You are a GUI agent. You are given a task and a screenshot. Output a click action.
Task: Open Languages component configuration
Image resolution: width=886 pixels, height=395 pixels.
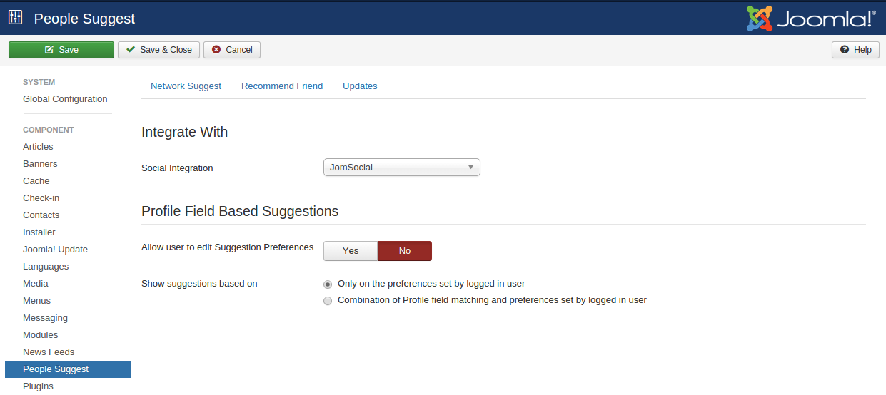[46, 267]
